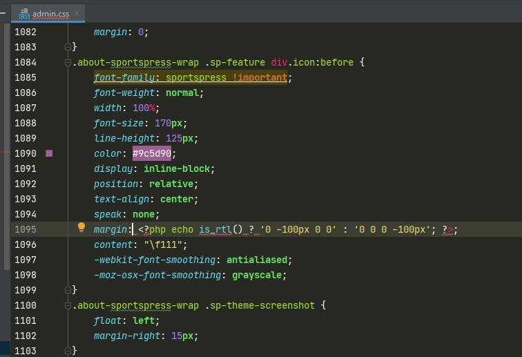Click the underlined font-family declaration

pos(191,77)
